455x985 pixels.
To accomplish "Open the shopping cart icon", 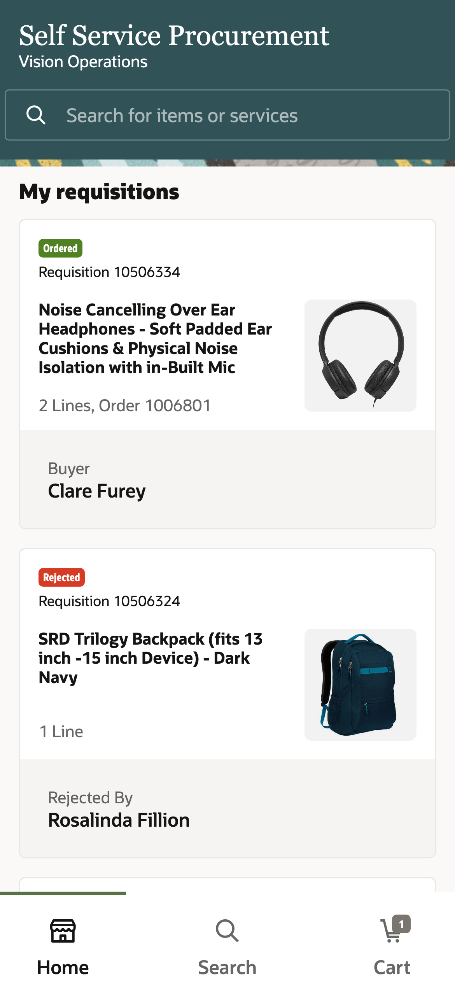I will click(391, 932).
